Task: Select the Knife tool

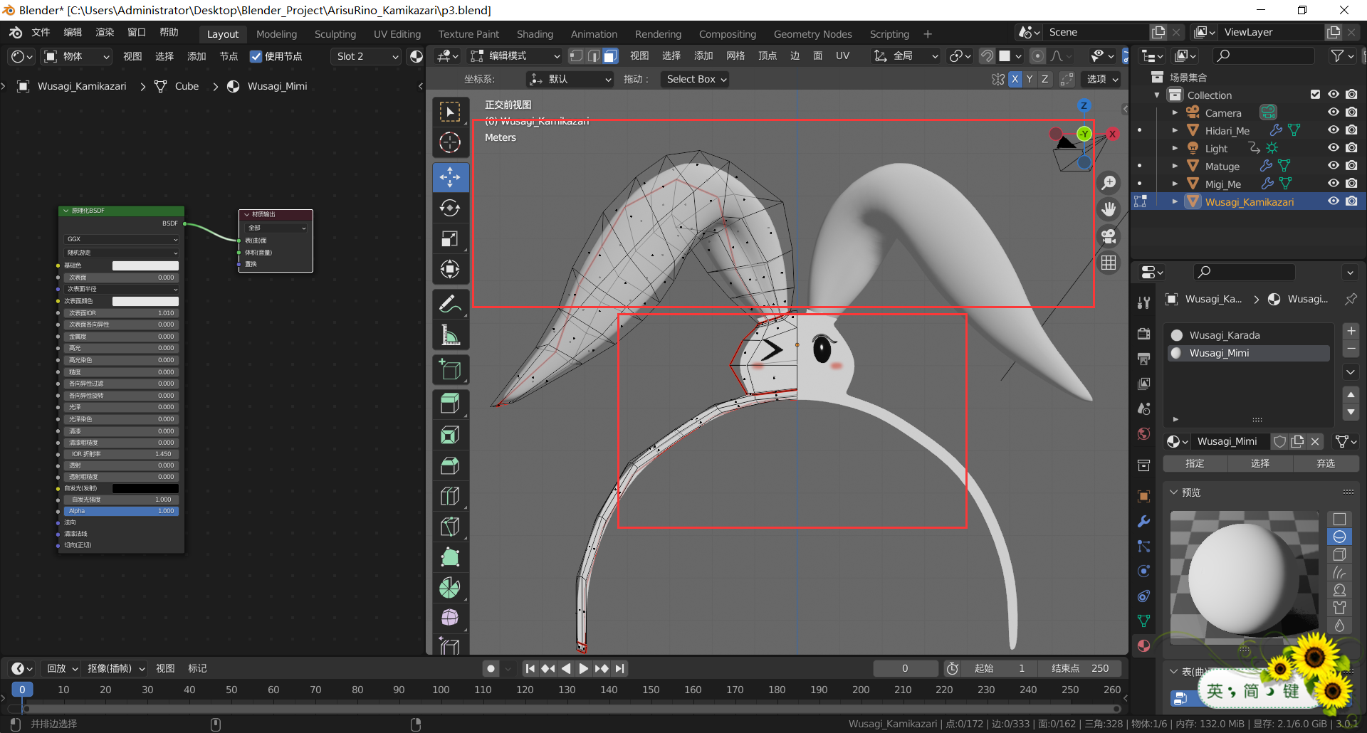Action: (450, 526)
